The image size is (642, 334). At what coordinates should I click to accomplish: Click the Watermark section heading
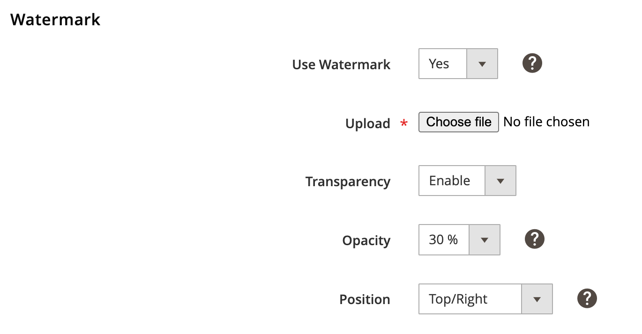(x=55, y=20)
